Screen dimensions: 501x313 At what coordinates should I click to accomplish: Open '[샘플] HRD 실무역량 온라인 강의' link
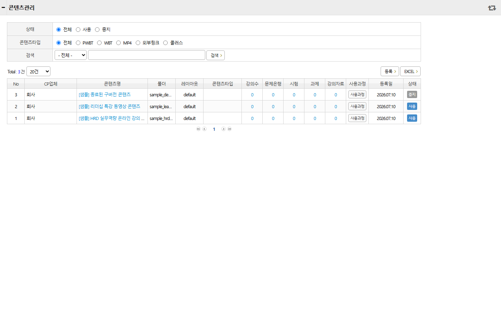click(111, 118)
